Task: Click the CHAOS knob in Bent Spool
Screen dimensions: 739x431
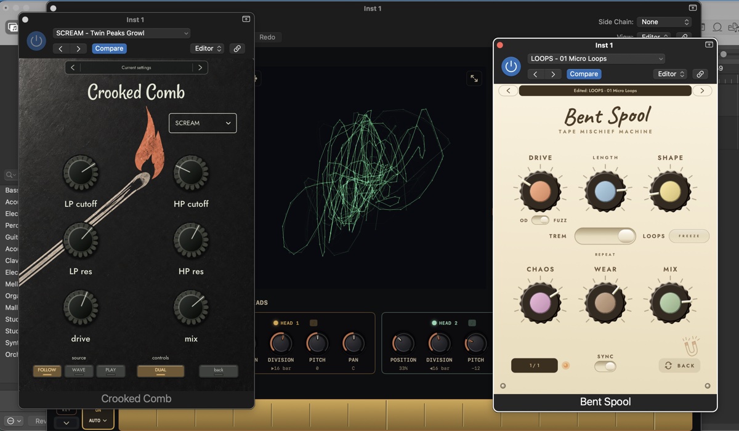Action: (540, 302)
